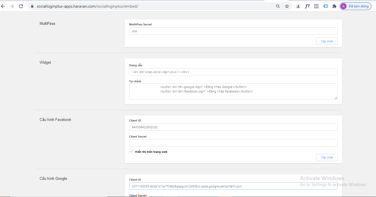376x197 pixels.
Task: Click the Facebook Client ID field
Action: 233,127
